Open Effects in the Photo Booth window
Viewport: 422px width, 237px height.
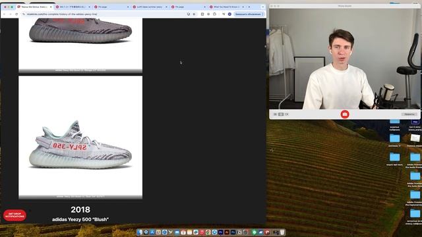409,114
